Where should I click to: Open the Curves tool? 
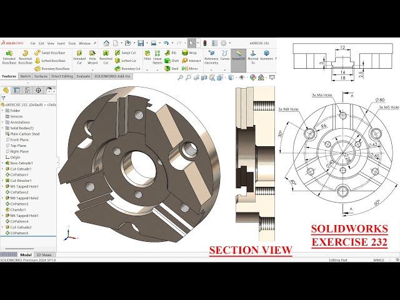tap(225, 56)
